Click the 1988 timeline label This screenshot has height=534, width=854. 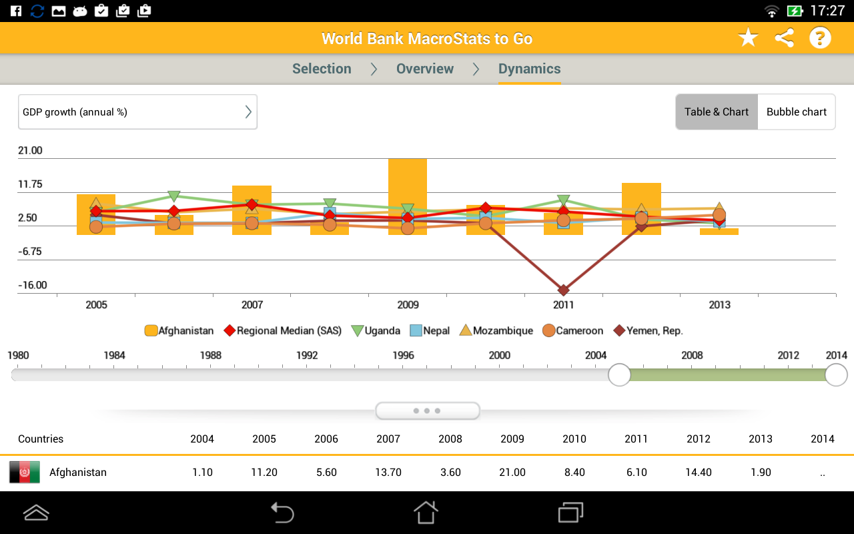(211, 355)
